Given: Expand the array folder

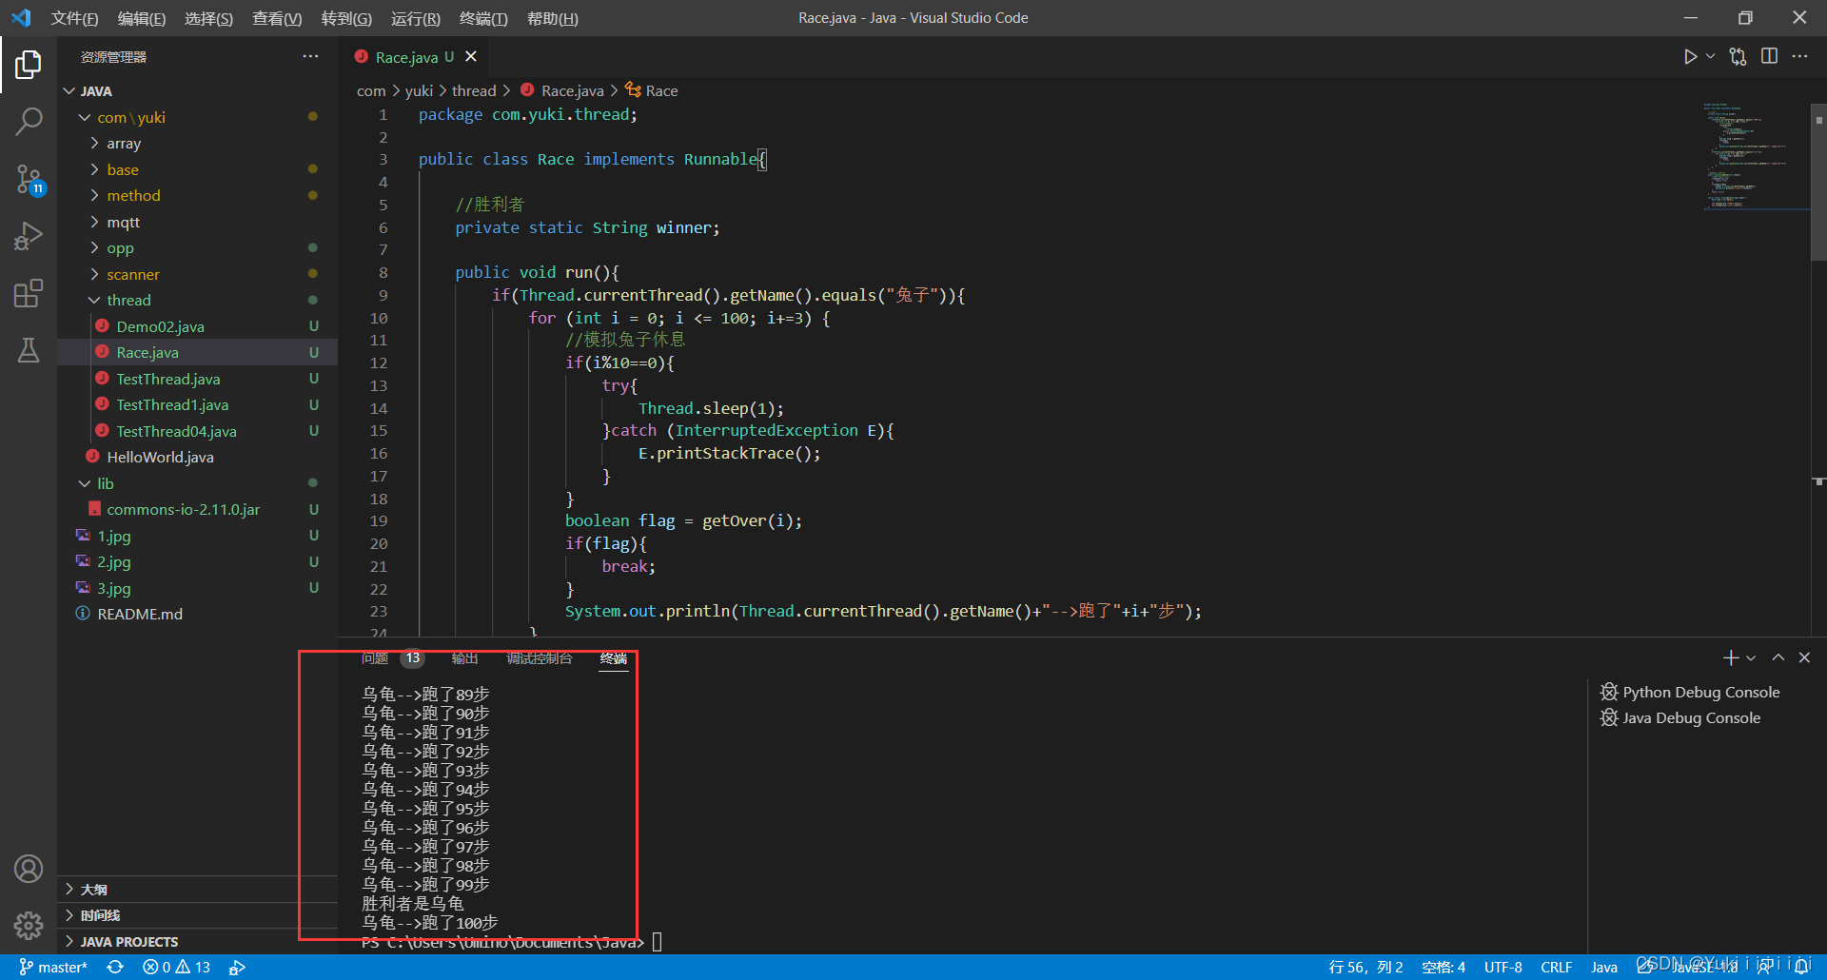Looking at the screenshot, I should tap(197, 144).
